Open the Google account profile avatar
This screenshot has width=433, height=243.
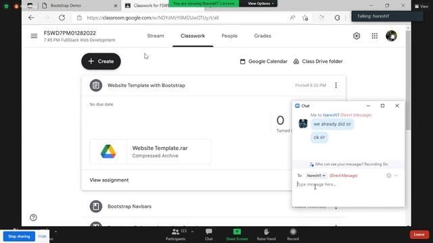click(391, 36)
